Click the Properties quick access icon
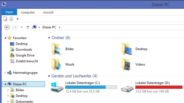Image resolution: width=184 pixels, height=103 pixels. point(5,19)
